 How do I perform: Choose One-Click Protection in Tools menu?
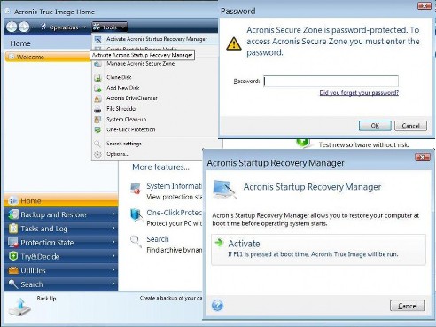[130, 129]
